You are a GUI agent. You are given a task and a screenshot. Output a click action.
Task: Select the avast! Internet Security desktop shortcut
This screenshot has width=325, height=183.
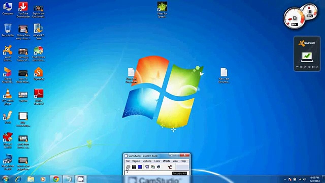(x=8, y=54)
